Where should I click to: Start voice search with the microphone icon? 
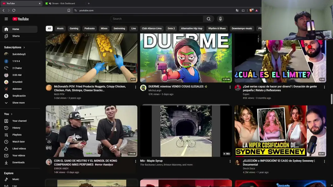pyautogui.click(x=220, y=19)
